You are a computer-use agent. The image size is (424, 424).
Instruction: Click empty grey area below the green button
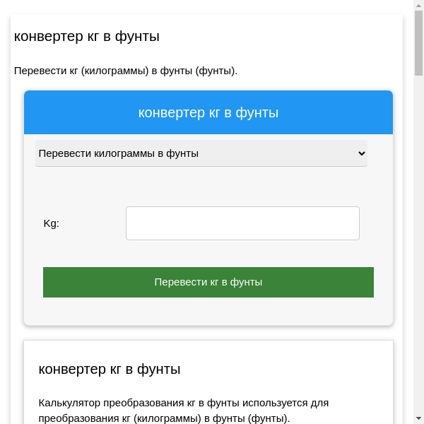(208, 311)
